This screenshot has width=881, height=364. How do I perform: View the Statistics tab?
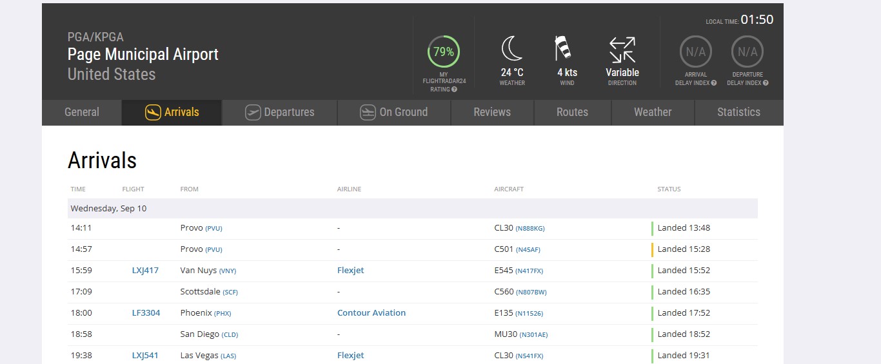738,112
